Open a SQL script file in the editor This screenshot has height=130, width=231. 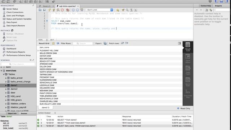click(x=40, y=10)
